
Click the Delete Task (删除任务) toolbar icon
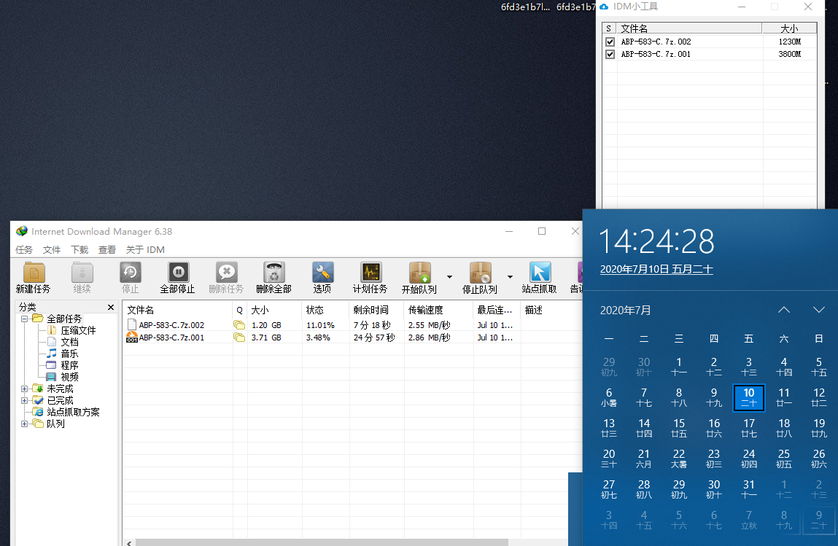point(227,272)
